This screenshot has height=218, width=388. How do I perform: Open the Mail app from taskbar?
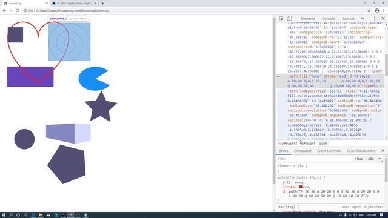(48, 215)
